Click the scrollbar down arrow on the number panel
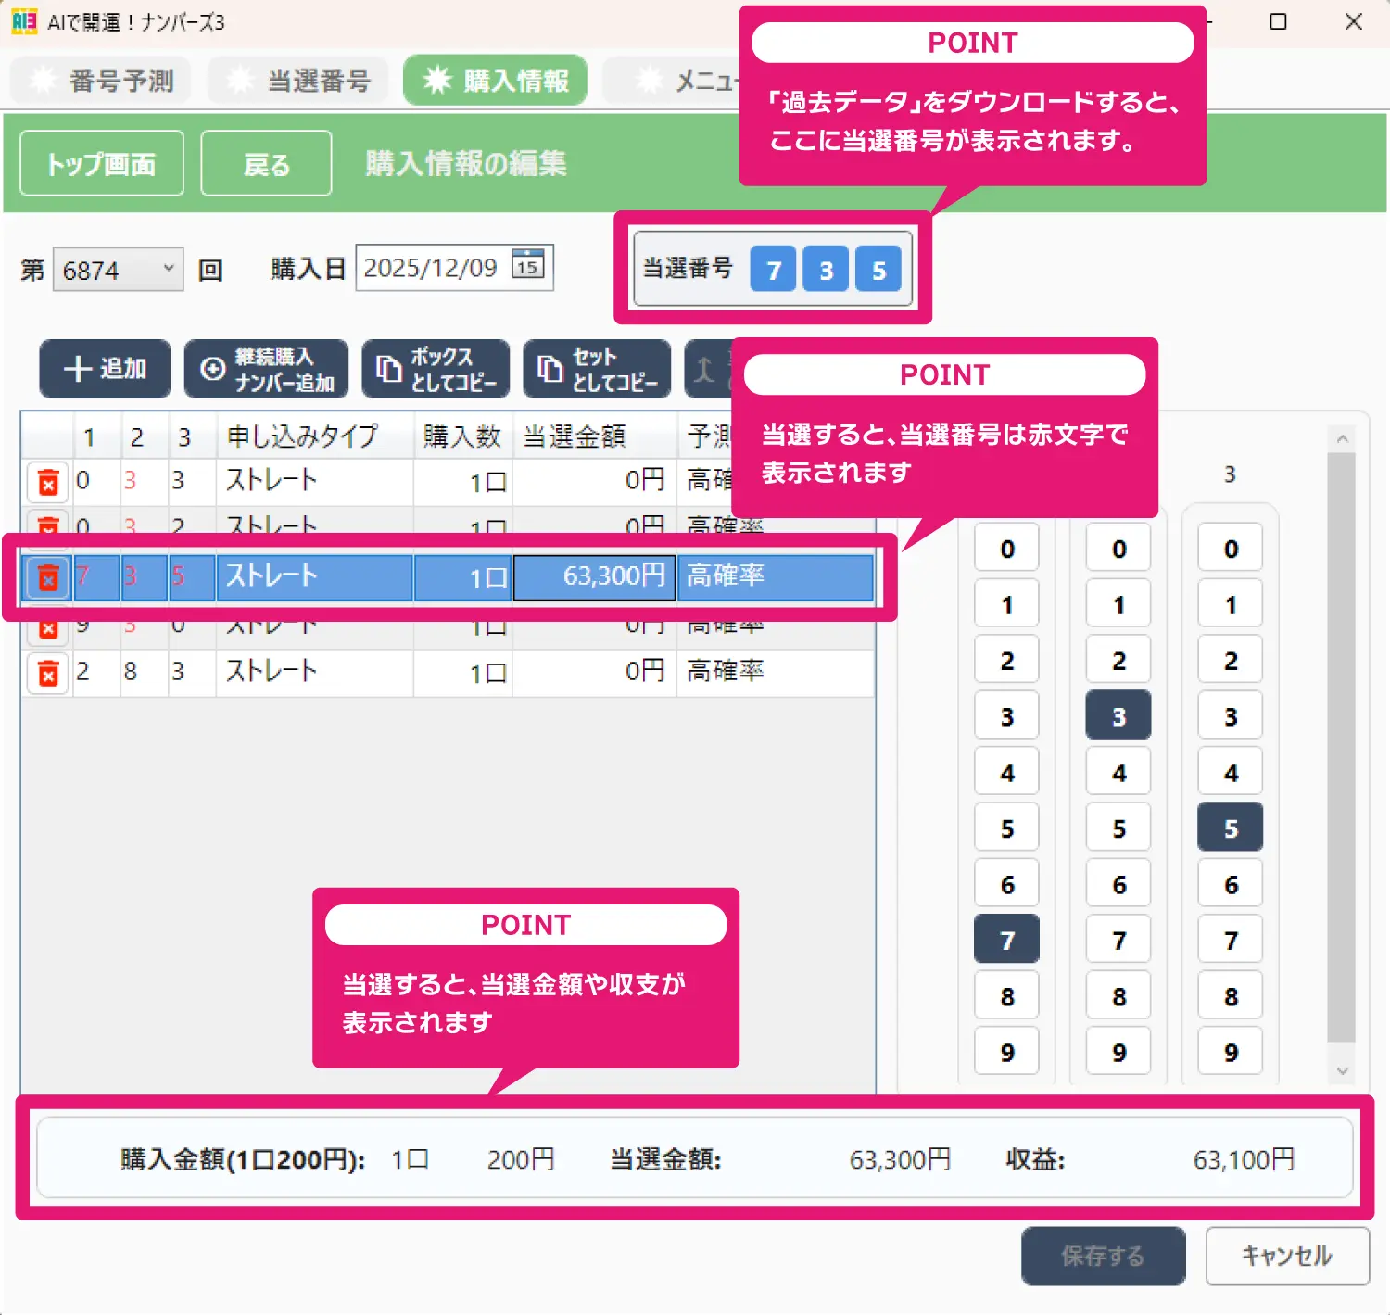 [1343, 1072]
